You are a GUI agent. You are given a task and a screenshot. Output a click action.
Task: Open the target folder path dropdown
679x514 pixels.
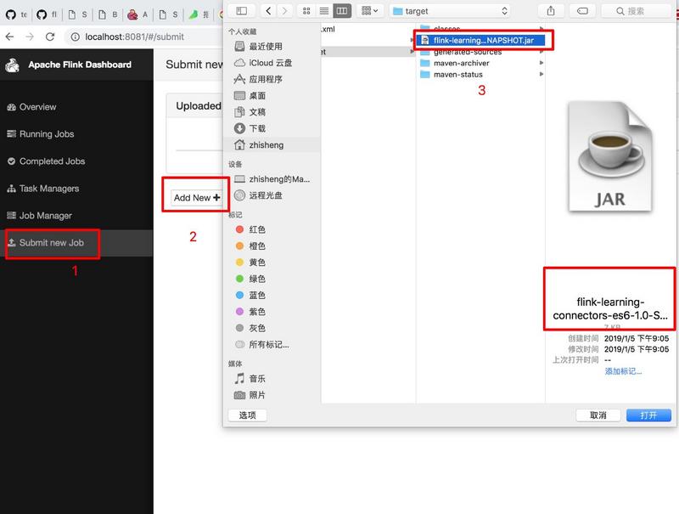(x=450, y=11)
